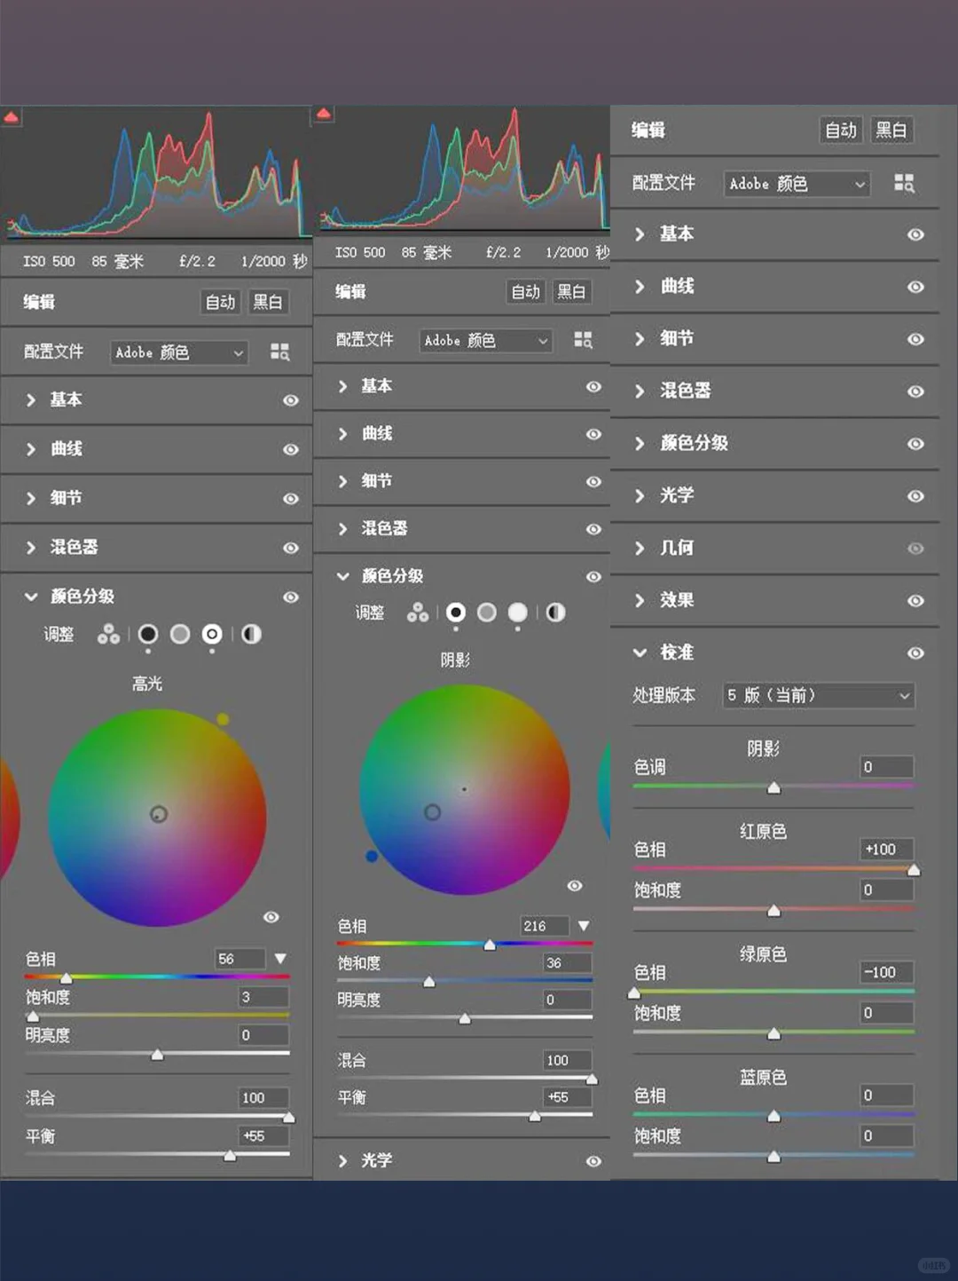This screenshot has height=1281, width=958.
Task: Open the profile browser icon in the 校准 panel
Action: pos(904,184)
